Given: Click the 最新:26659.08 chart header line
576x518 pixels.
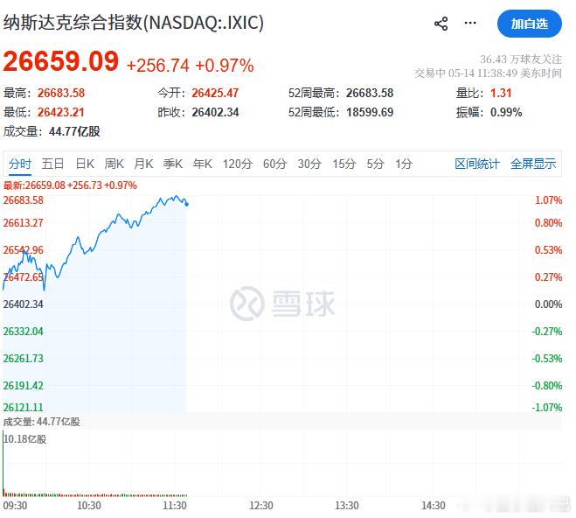Looking at the screenshot, I should pos(70,185).
